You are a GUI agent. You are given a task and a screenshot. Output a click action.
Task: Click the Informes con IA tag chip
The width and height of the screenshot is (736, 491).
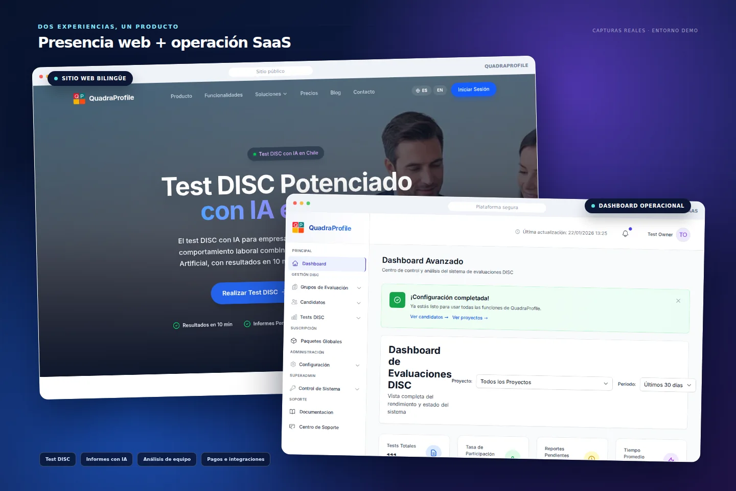tap(106, 459)
